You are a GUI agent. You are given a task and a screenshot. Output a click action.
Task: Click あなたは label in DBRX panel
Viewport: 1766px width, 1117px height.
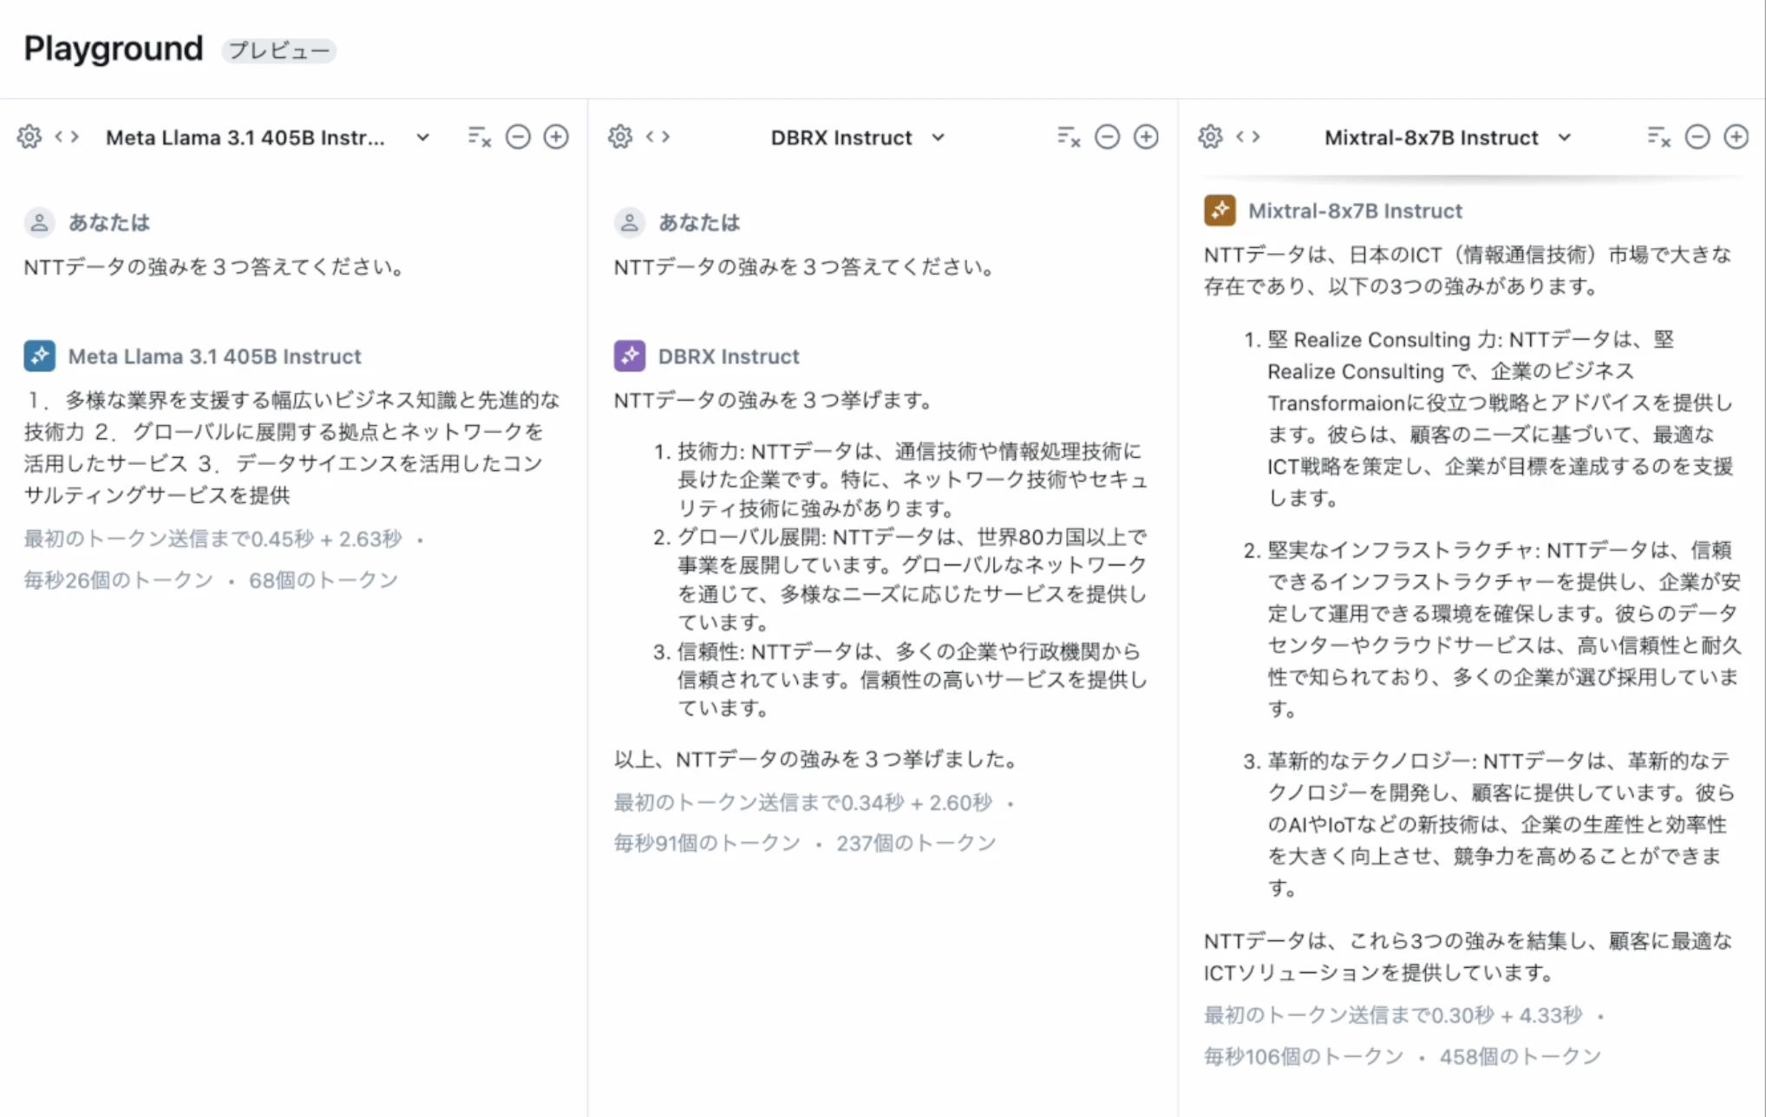tap(699, 223)
